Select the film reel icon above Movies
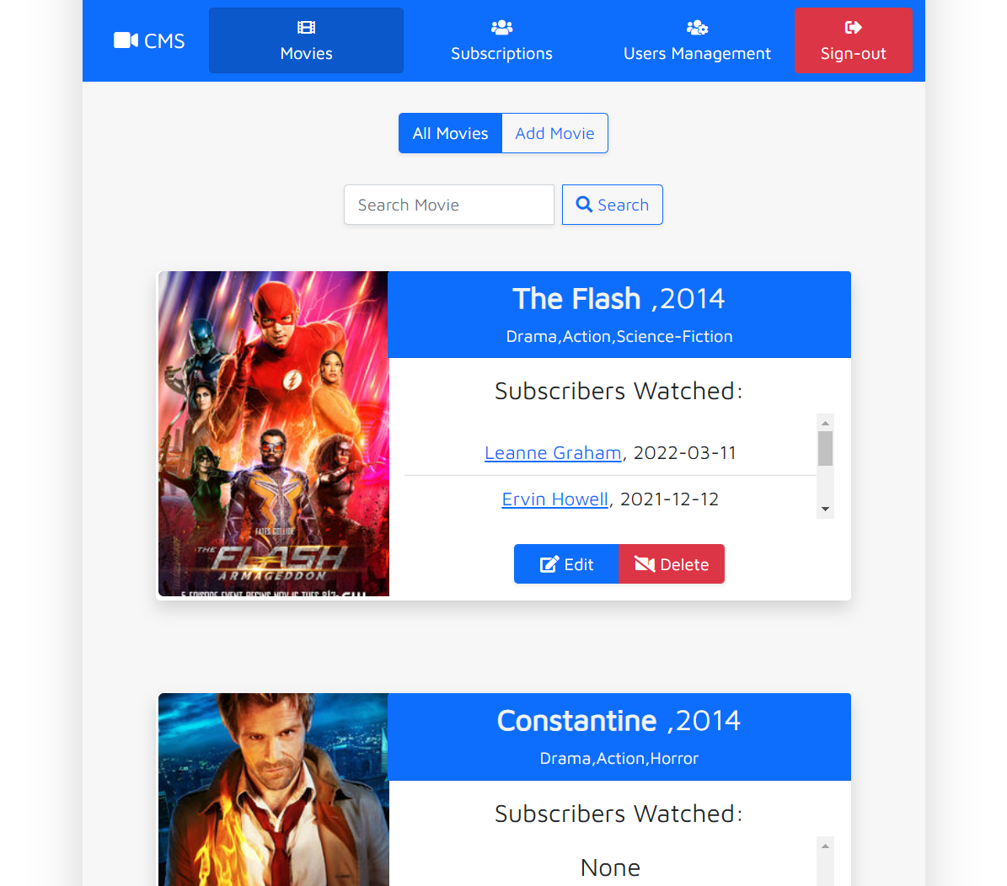Image resolution: width=1007 pixels, height=886 pixels. coord(306,26)
